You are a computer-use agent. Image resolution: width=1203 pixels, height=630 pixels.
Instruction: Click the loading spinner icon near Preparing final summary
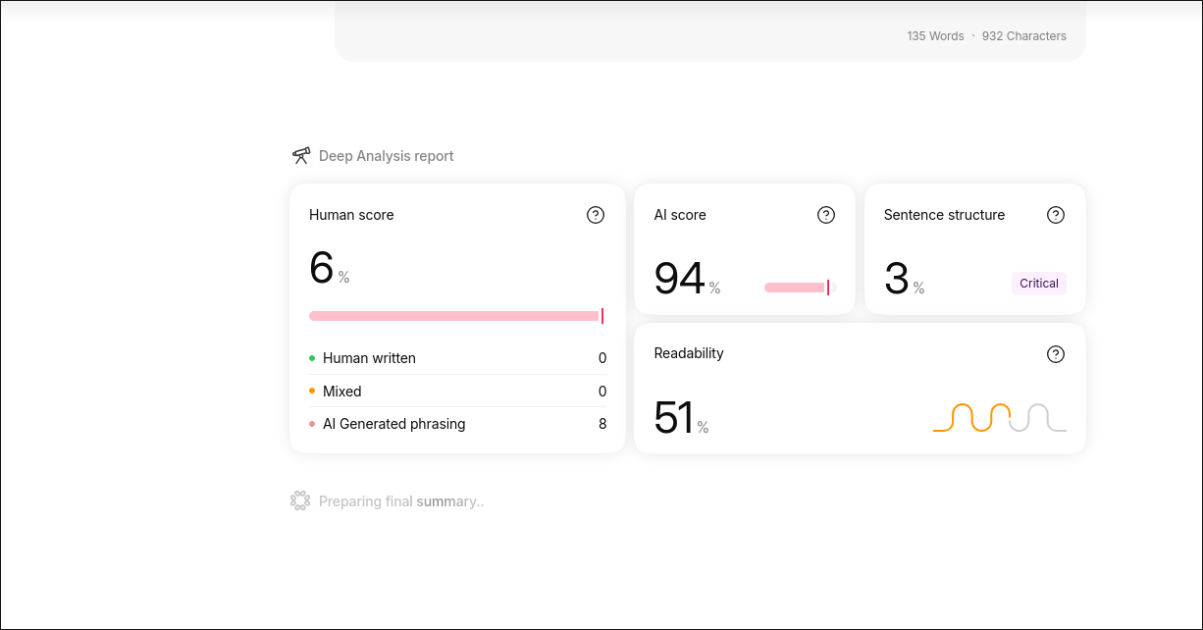click(x=300, y=500)
